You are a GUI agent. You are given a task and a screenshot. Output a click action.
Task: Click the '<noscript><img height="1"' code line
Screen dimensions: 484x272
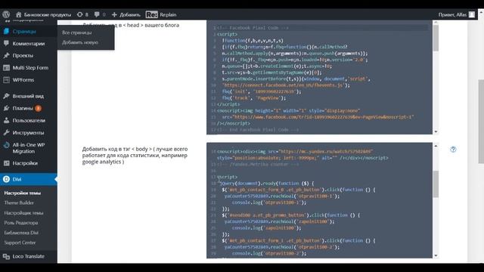(x=289, y=111)
